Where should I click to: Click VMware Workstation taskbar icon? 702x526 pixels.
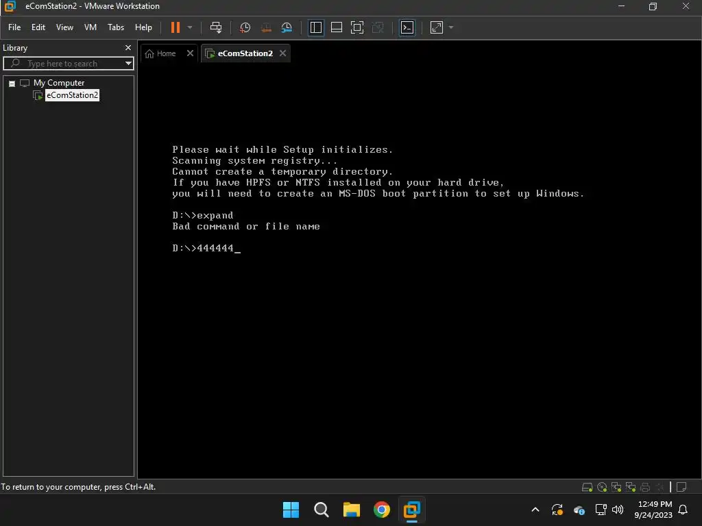(x=411, y=510)
